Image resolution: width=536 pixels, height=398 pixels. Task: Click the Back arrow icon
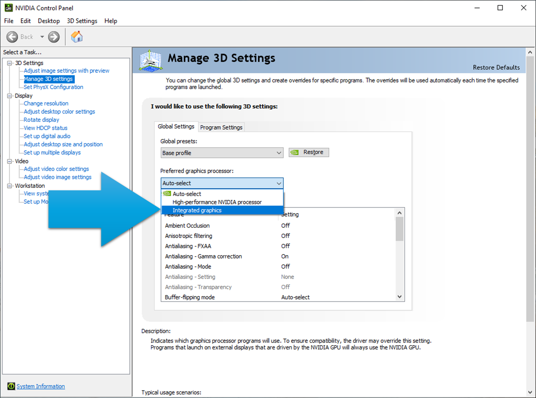tap(12, 37)
